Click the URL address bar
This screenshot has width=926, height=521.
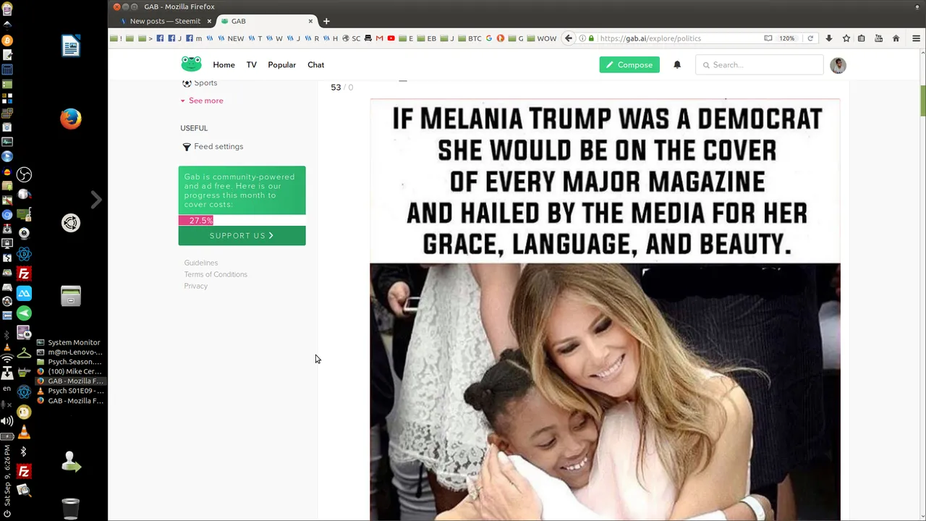[676, 38]
